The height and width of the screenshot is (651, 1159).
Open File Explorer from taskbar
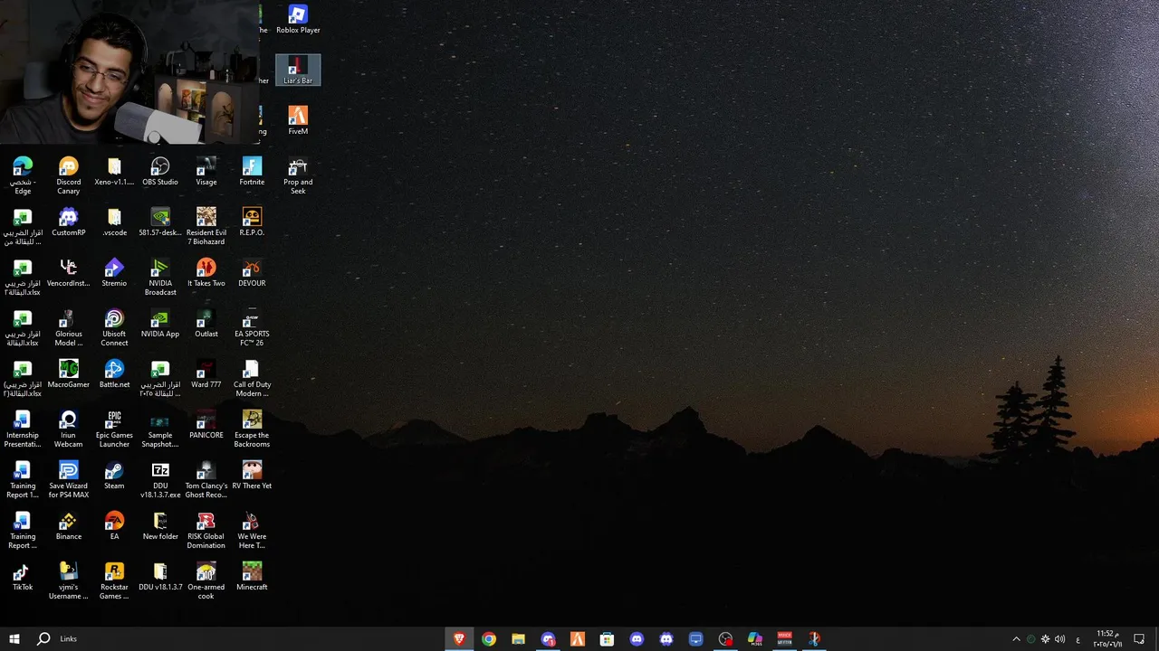[518, 638]
